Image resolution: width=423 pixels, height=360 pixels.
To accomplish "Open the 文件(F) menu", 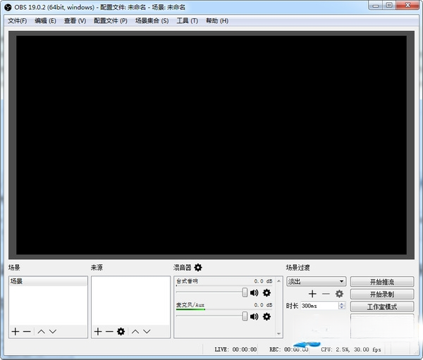I will (17, 20).
